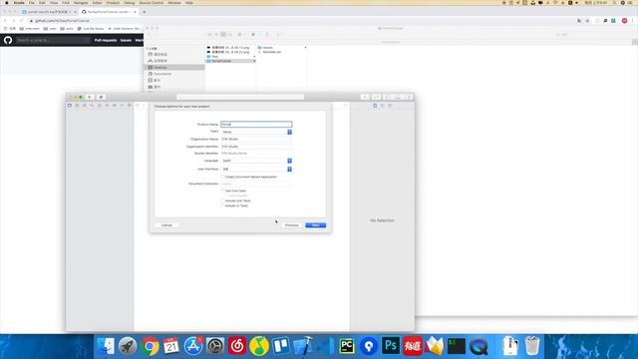Open the Product menu
The height and width of the screenshot is (359, 638).
113,3
